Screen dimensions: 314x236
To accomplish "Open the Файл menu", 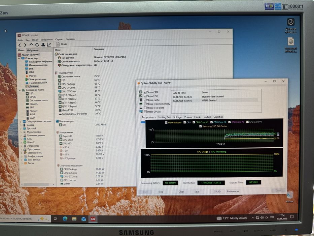I will (20, 40).
